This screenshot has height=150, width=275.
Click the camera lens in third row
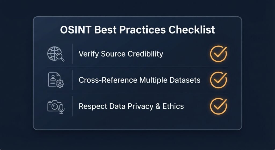(x=55, y=106)
